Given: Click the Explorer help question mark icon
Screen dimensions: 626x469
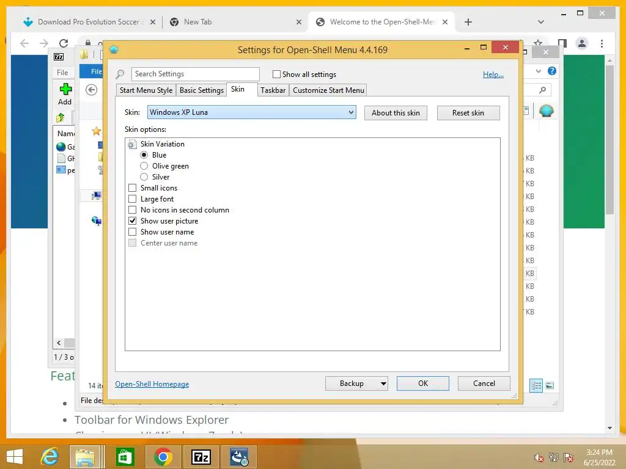Looking at the screenshot, I should pos(552,71).
